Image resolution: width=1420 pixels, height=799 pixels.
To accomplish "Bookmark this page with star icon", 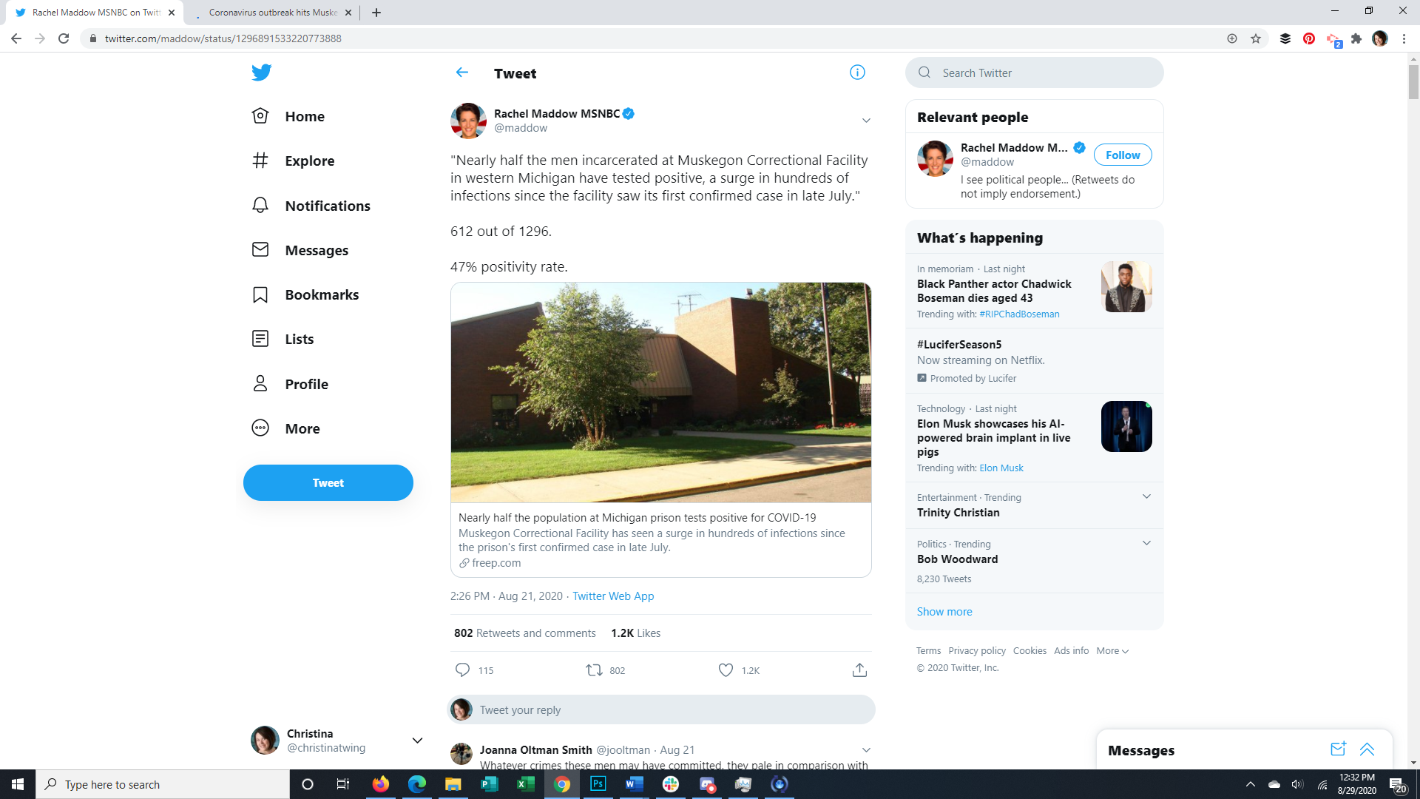I will (1256, 38).
